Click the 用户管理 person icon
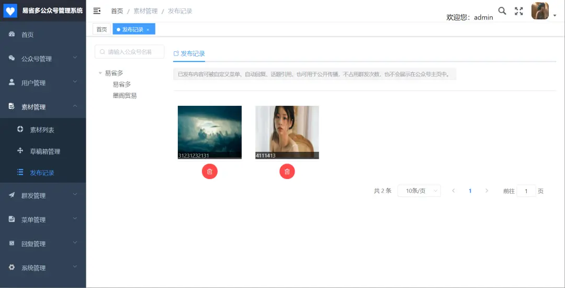 point(12,82)
